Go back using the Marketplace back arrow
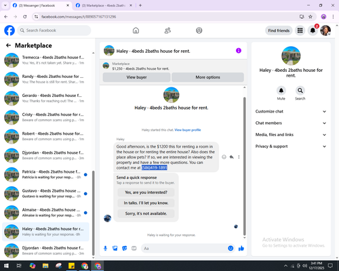The height and width of the screenshot is (271, 339). (8, 45)
